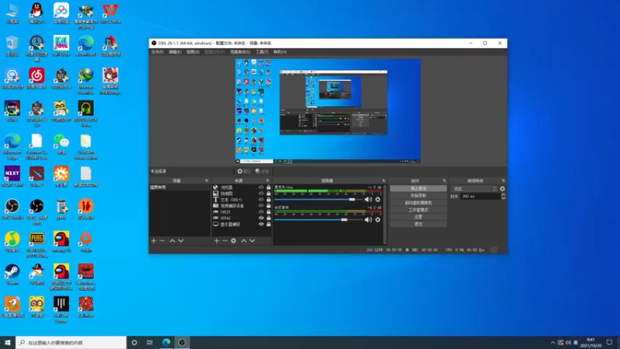The width and height of the screenshot is (620, 349).
Task: Pop out the Scene Transitions dock panel
Action: click(503, 181)
